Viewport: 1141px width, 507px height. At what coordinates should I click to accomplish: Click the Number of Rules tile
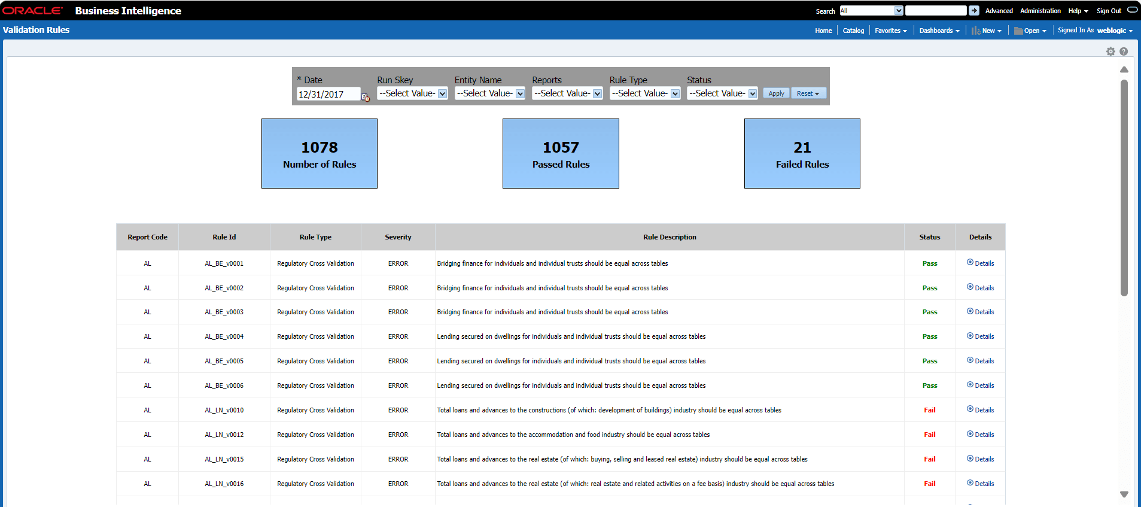tap(320, 153)
